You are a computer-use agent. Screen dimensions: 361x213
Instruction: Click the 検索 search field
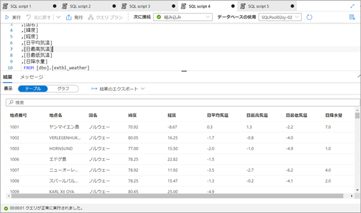[183, 102]
